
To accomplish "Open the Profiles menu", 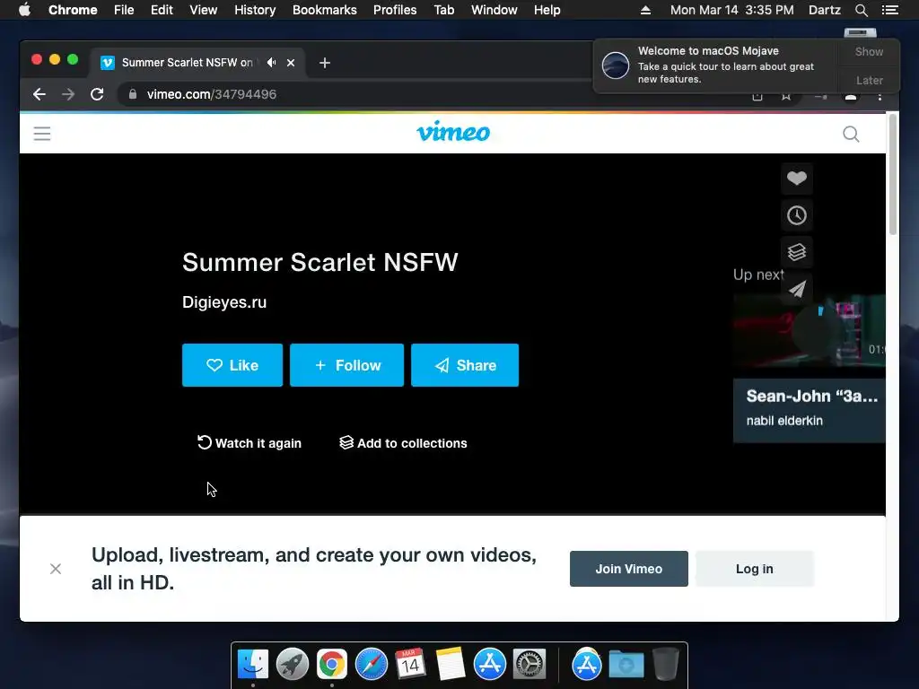I will 395,10.
